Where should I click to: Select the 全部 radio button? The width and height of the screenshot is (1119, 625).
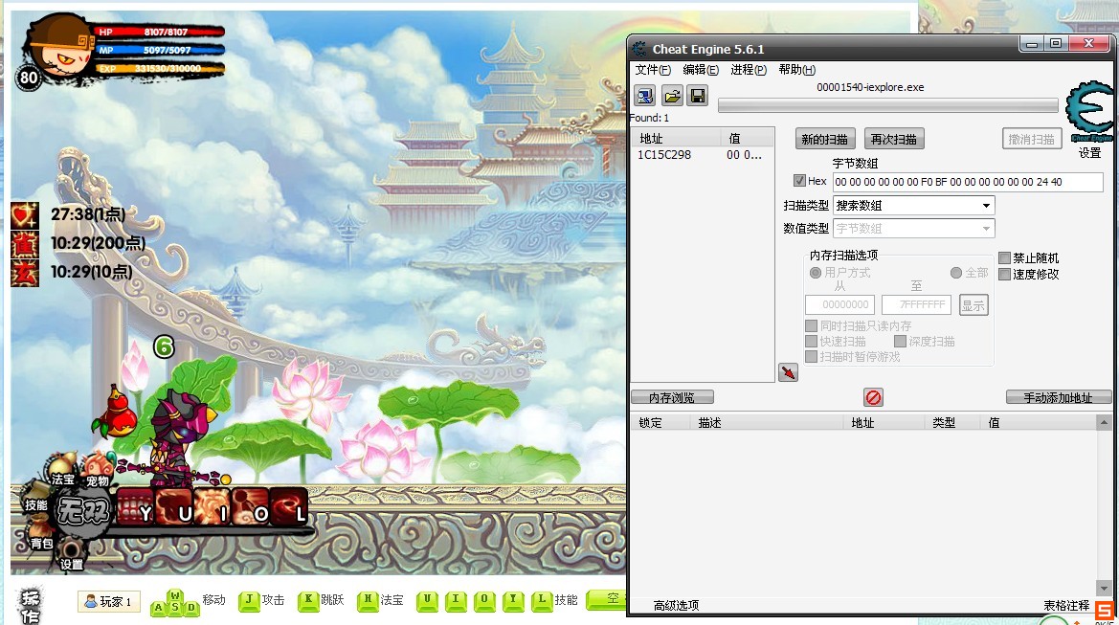(x=956, y=273)
